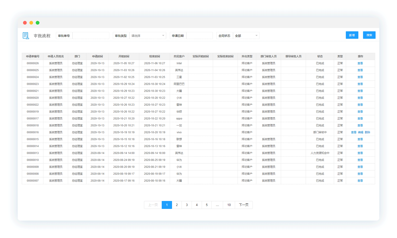Jump to page 10
The height and width of the screenshot is (238, 397).
(x=229, y=205)
